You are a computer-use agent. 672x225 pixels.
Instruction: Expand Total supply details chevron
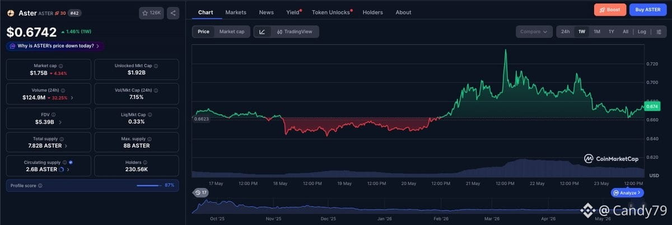pos(66,146)
